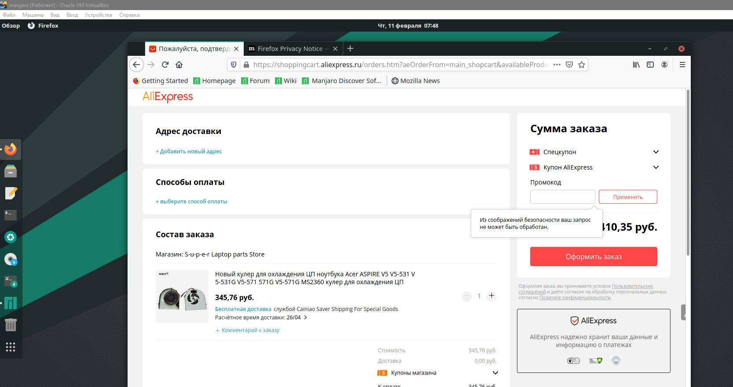
Task: Open the Ввод menu
Action: click(72, 15)
